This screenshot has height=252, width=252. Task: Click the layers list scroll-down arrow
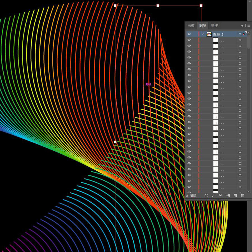click(249, 191)
